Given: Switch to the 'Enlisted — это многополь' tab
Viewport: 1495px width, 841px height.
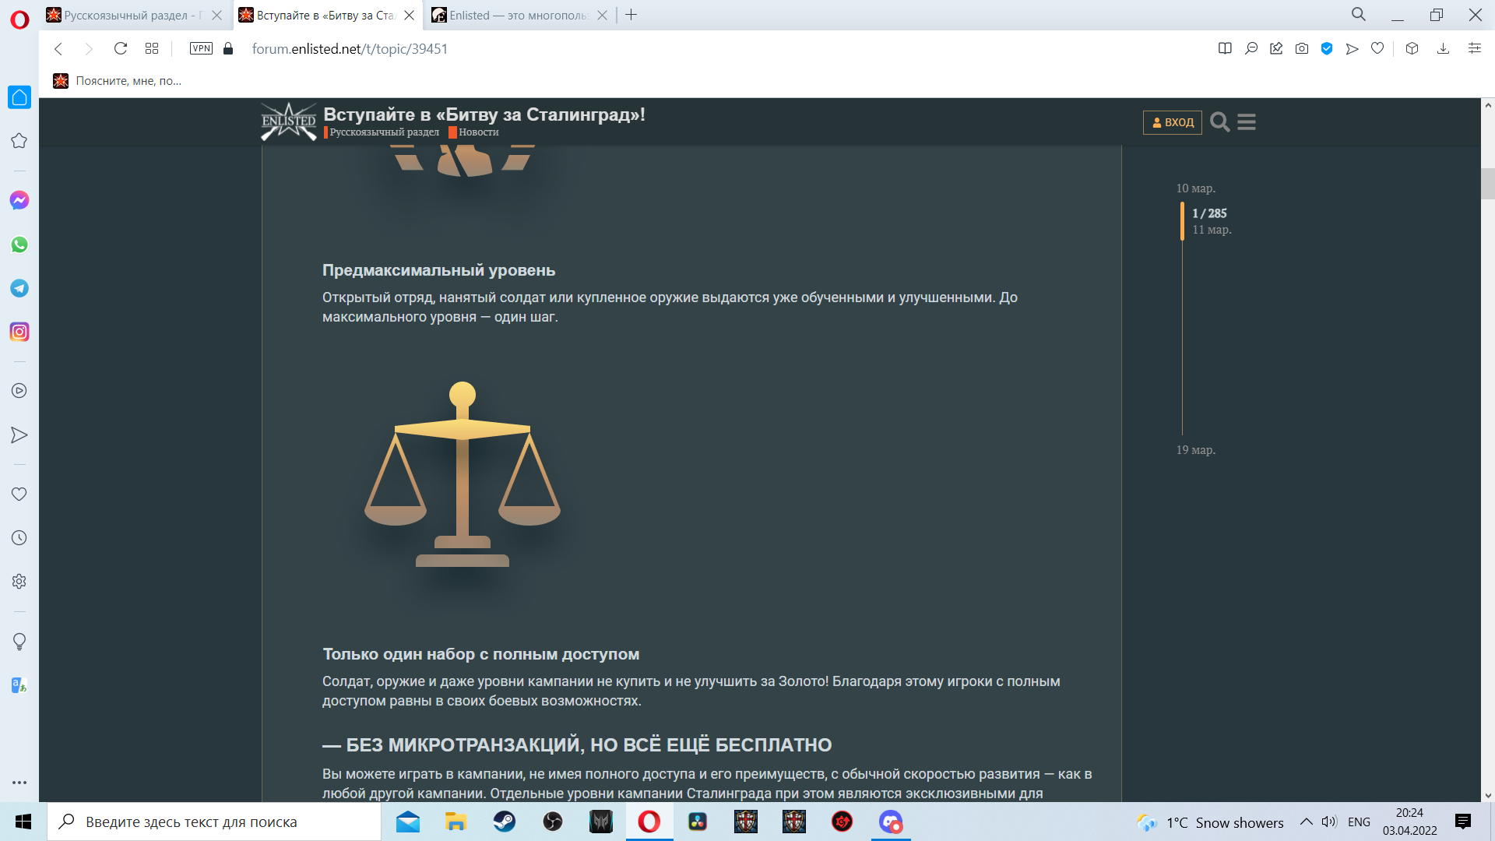Looking at the screenshot, I should (511, 15).
